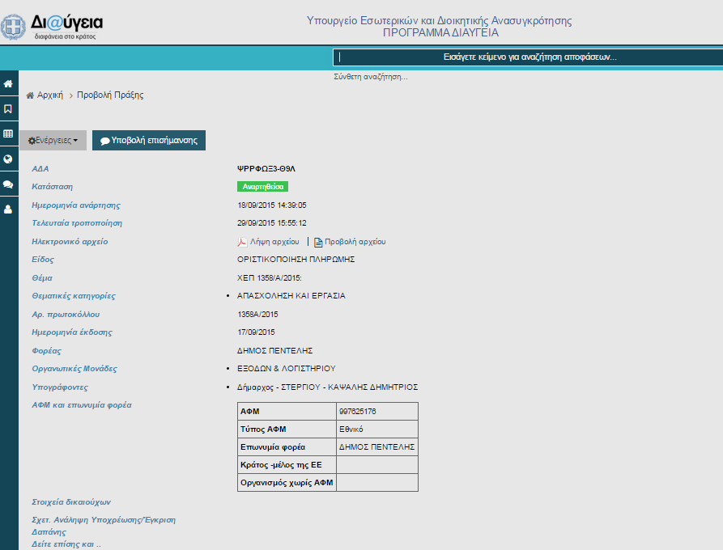Screen dimensions: 723x550
Task: Click the Αρχική breadcrumb link
Action: (x=49, y=95)
